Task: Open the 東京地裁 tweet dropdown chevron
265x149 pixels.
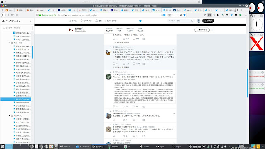Action: tap(174, 113)
